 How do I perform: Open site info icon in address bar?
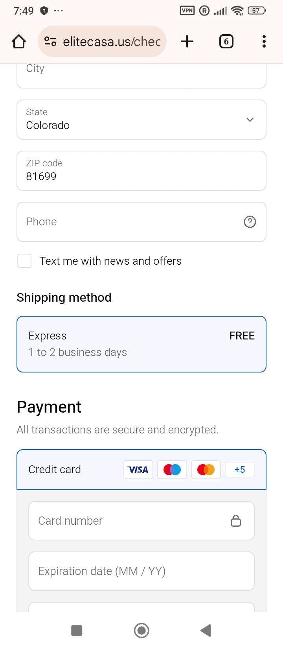(50, 41)
